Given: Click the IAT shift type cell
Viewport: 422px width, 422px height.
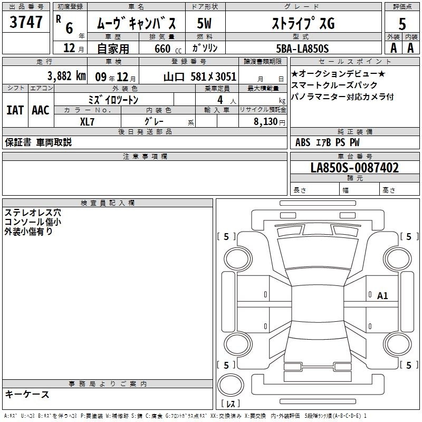Looking at the screenshot, I should (x=15, y=110).
